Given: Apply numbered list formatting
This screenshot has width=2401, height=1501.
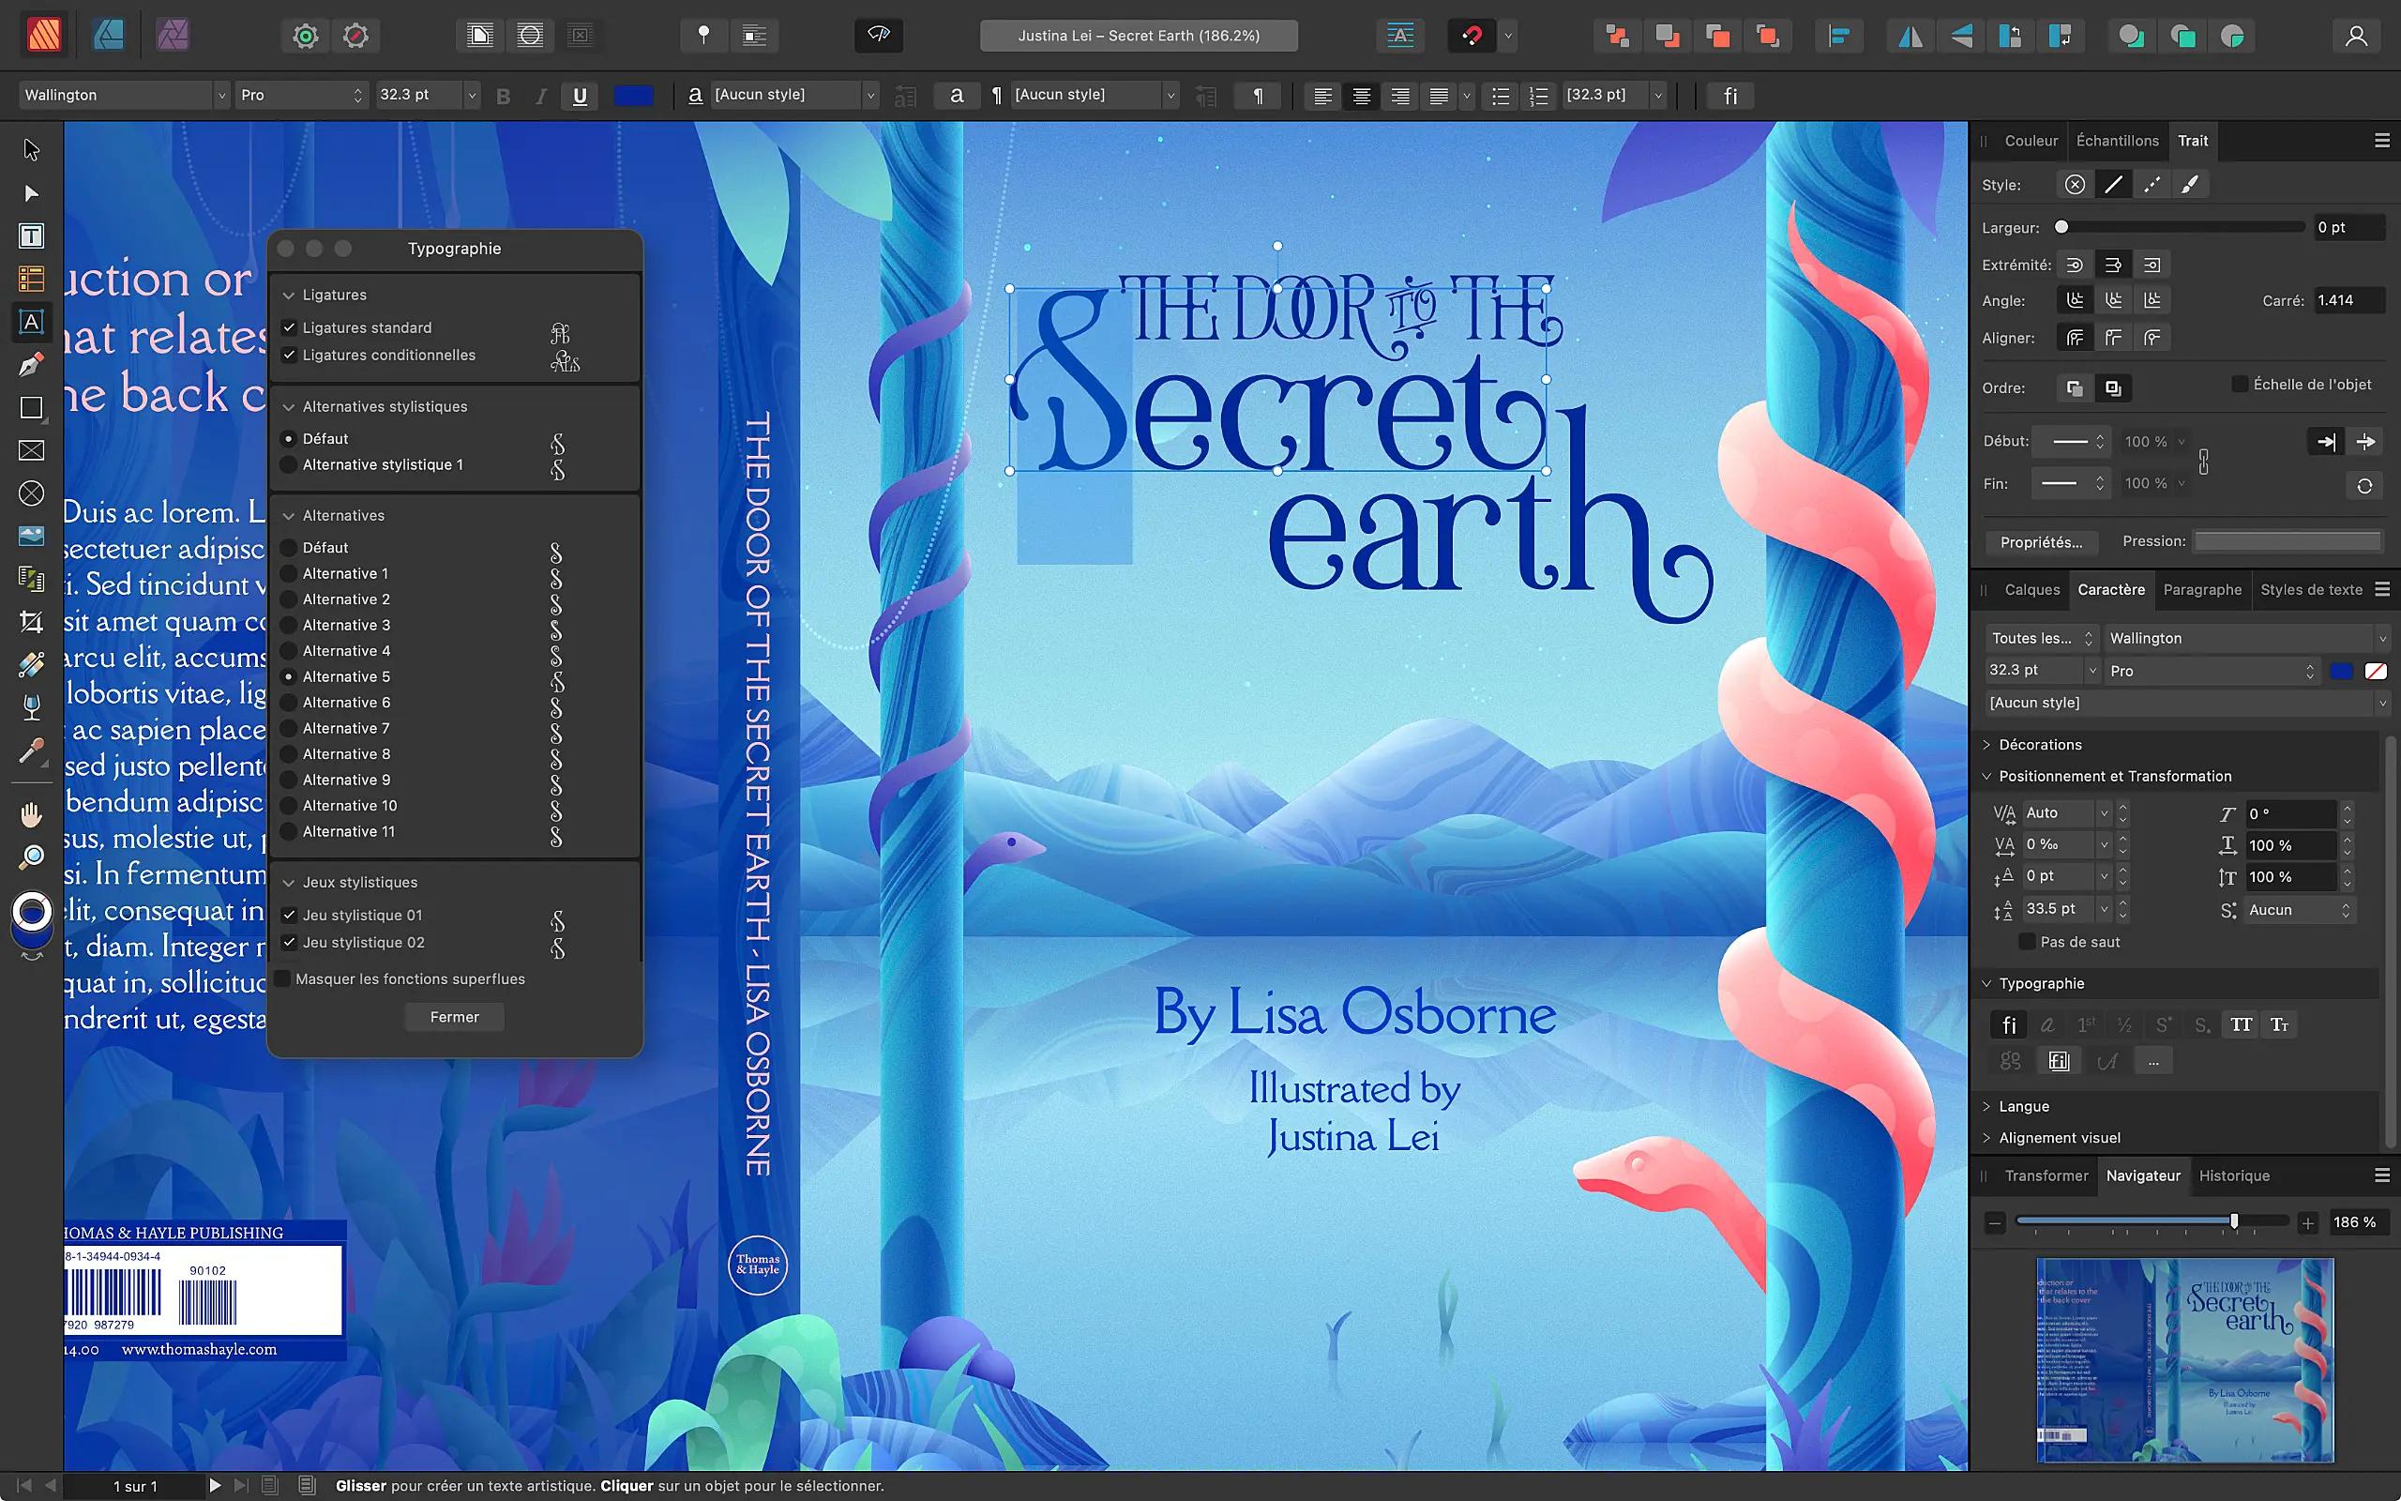Looking at the screenshot, I should point(1539,96).
